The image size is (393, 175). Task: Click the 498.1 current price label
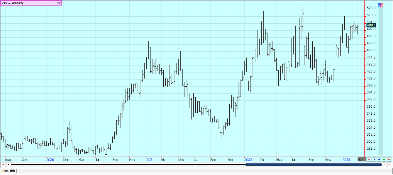[x=371, y=25]
